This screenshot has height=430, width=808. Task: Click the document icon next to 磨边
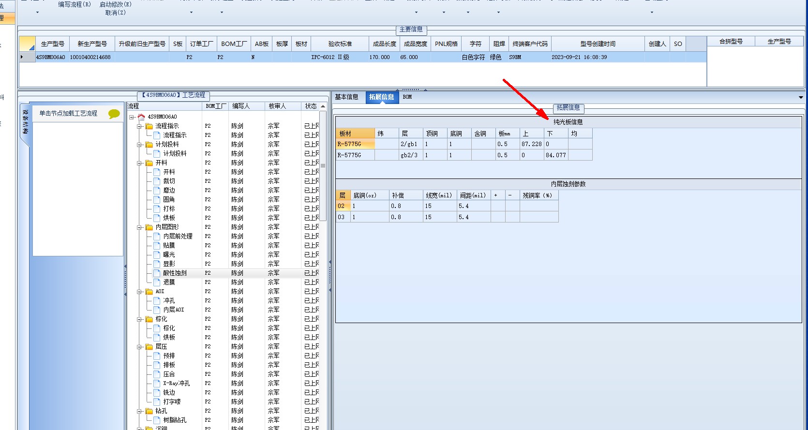click(x=157, y=190)
